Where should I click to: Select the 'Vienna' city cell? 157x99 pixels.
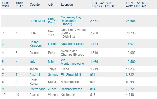pos(53,95)
